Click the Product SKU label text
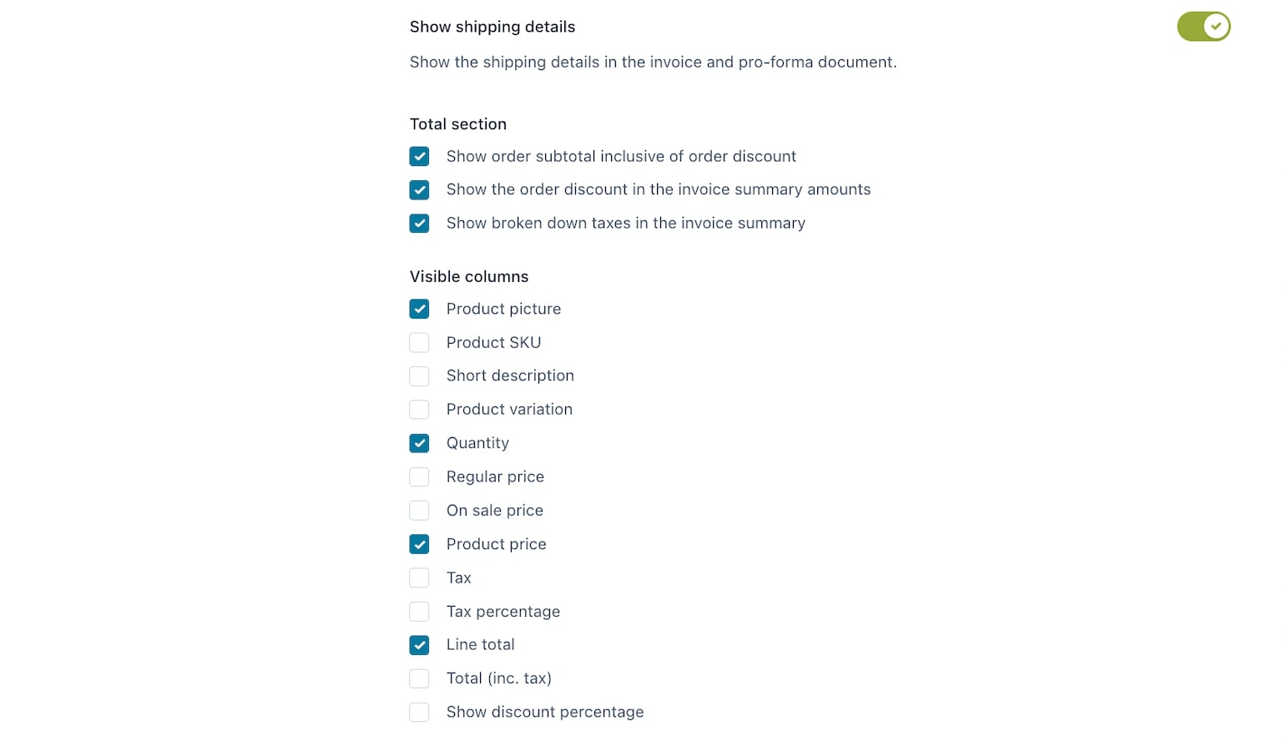The width and height of the screenshot is (1283, 751). click(x=493, y=343)
